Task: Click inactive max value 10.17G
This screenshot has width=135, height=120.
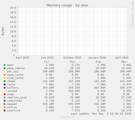Action: (126, 111)
